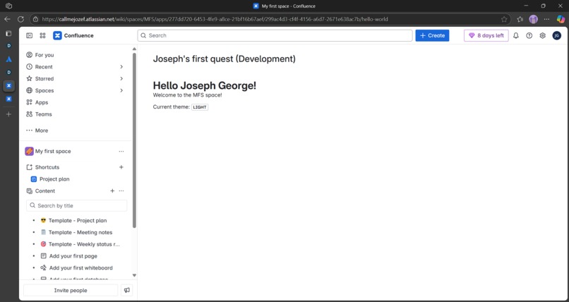Reload the page in browser
The height and width of the screenshot is (302, 569).
coord(20,19)
